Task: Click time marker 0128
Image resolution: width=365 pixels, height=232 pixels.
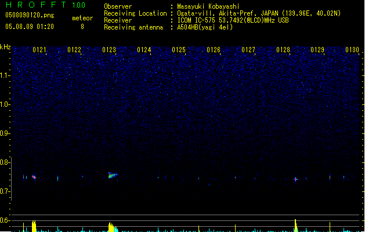Action: (x=283, y=50)
